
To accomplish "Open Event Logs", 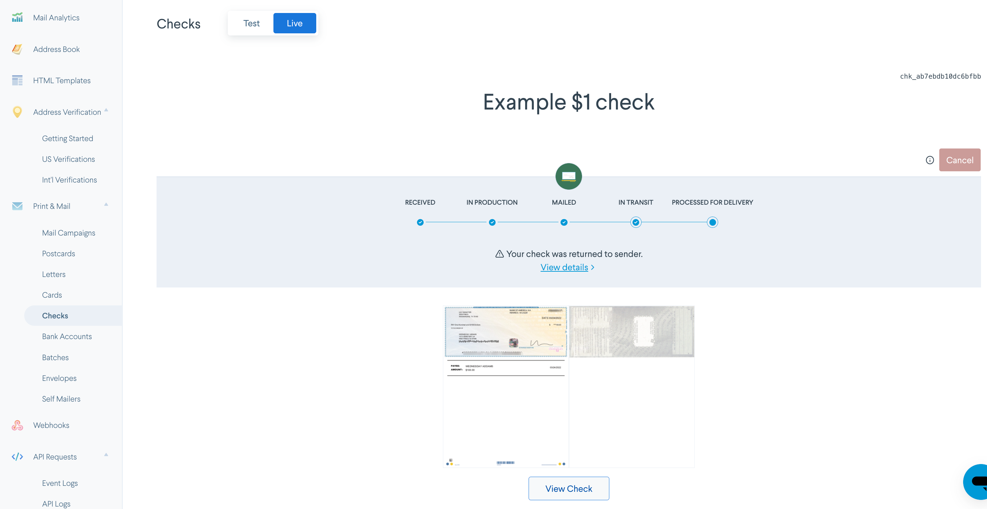I will (60, 483).
